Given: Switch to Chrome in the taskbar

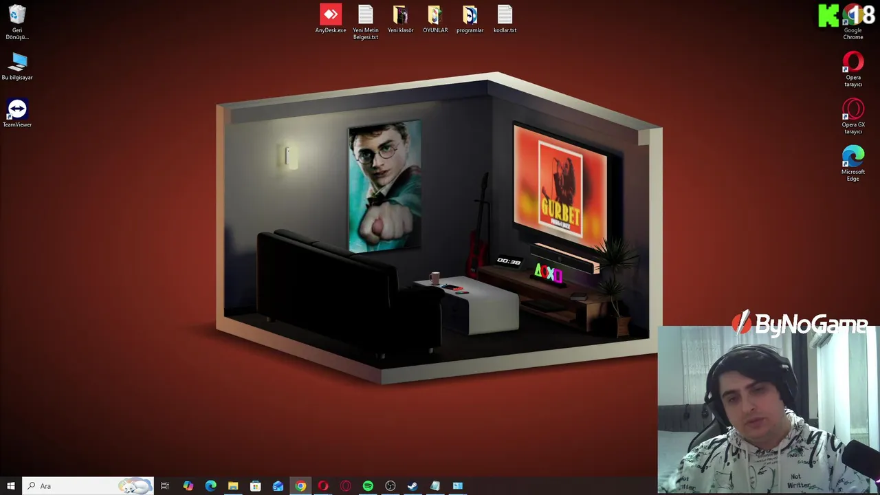Looking at the screenshot, I should point(300,486).
